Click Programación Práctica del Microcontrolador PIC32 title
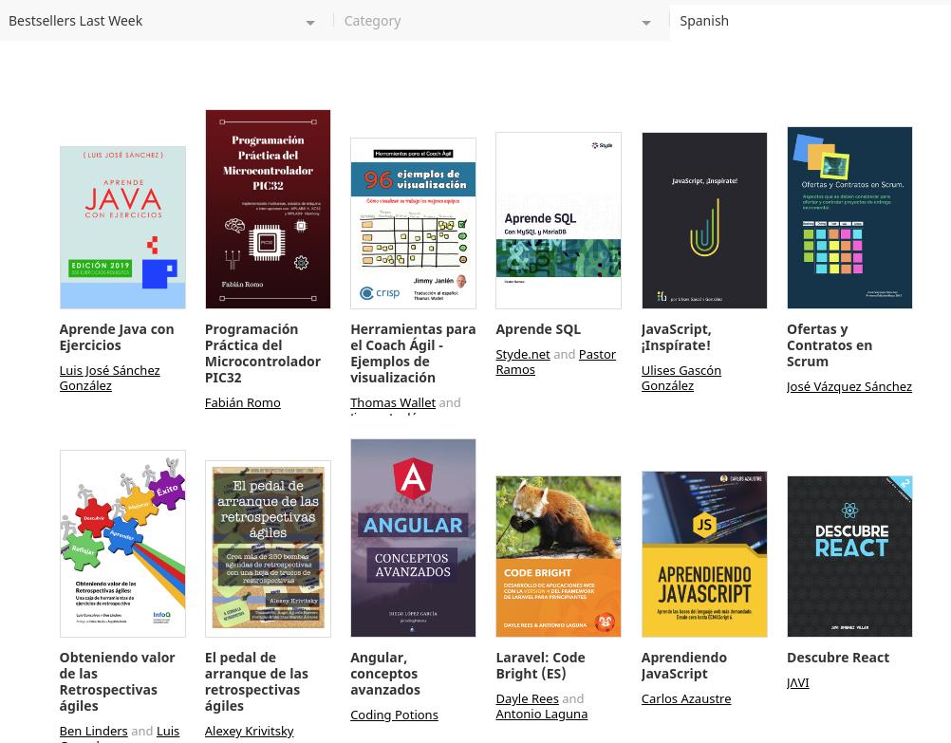Screen dimensions: 951x743 [263, 354]
